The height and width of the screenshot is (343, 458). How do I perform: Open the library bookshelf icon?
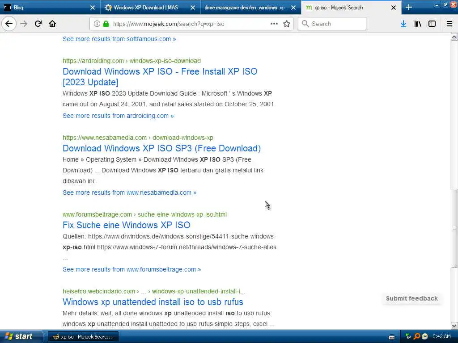[418, 24]
